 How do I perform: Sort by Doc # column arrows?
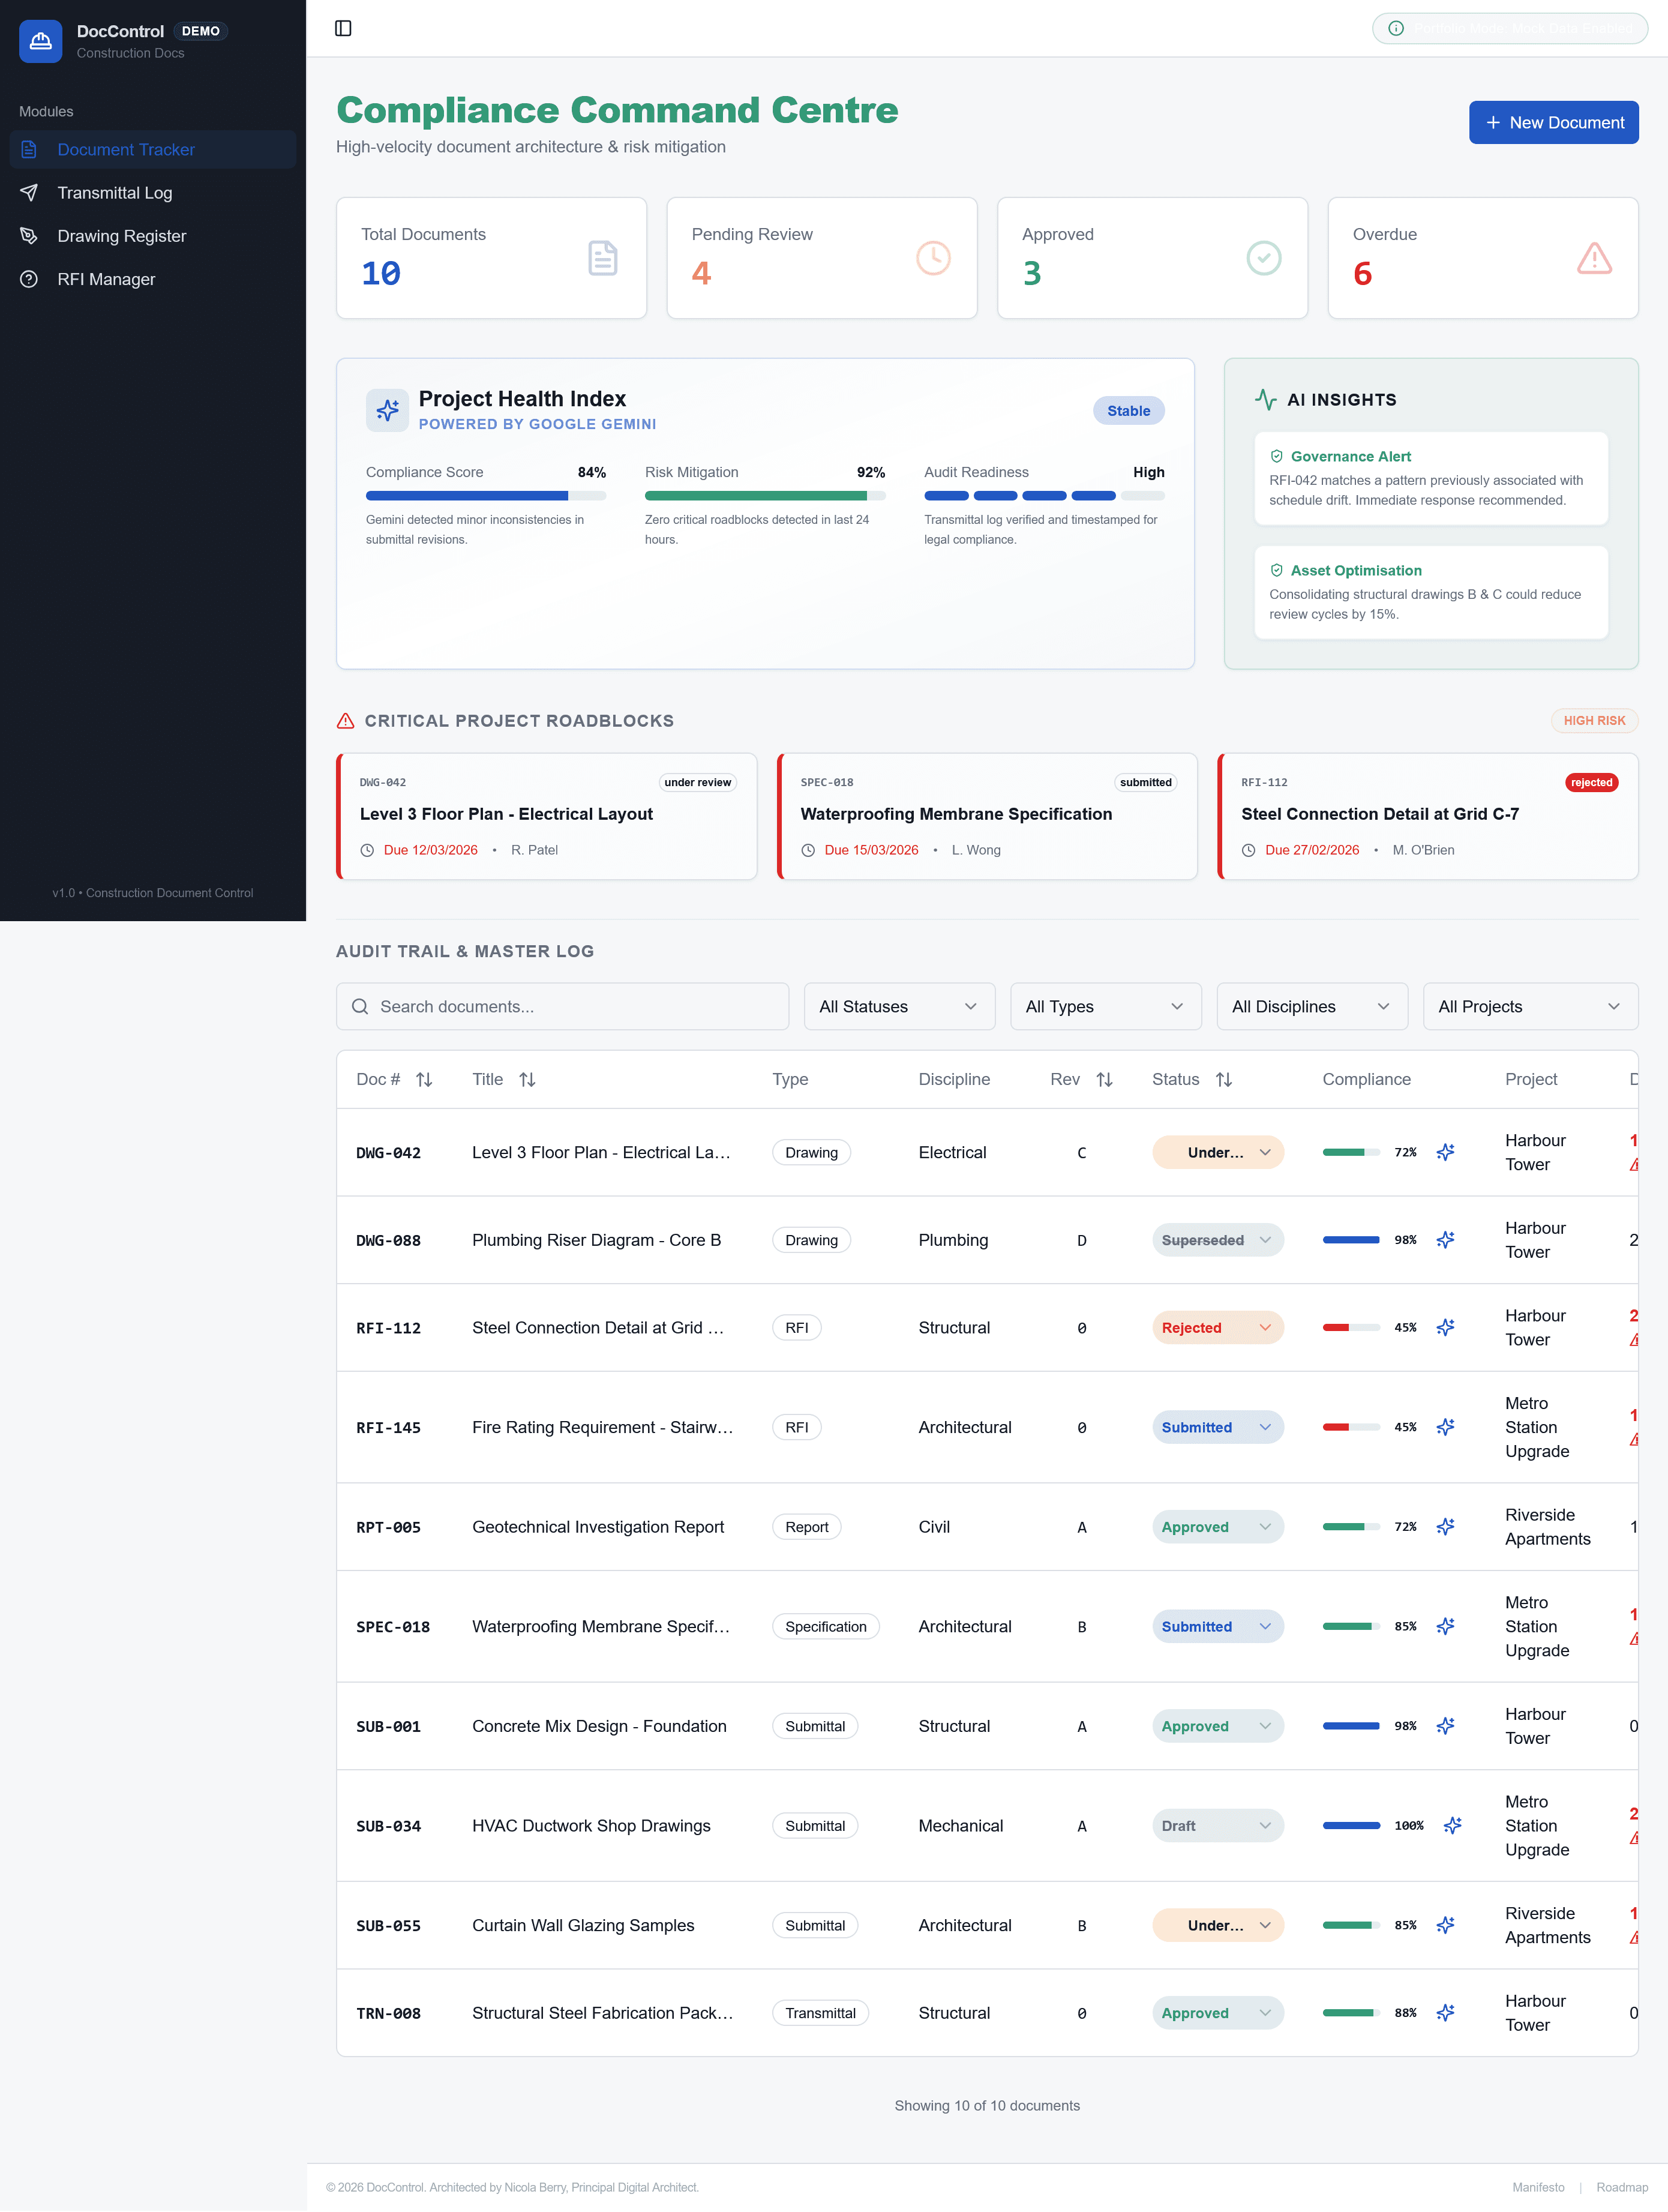[424, 1079]
